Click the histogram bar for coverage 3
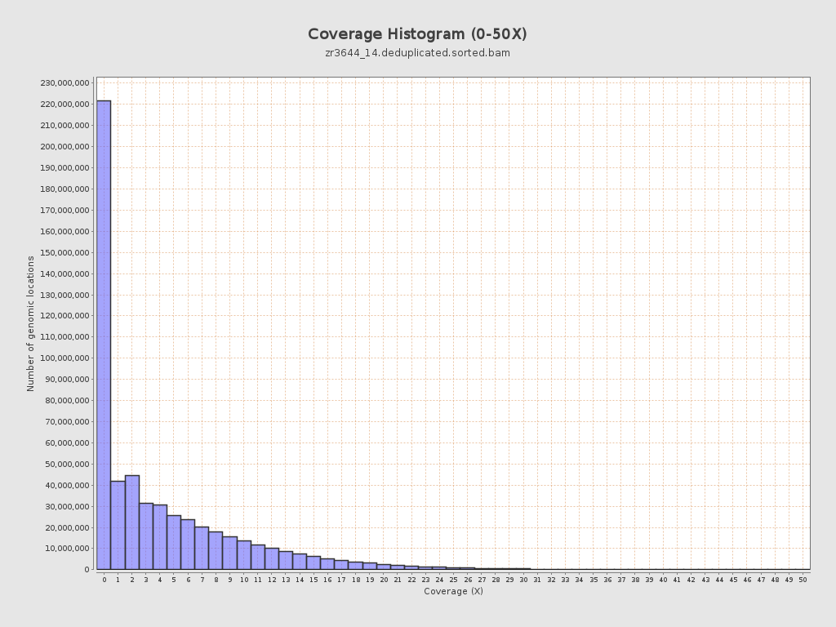 click(146, 536)
